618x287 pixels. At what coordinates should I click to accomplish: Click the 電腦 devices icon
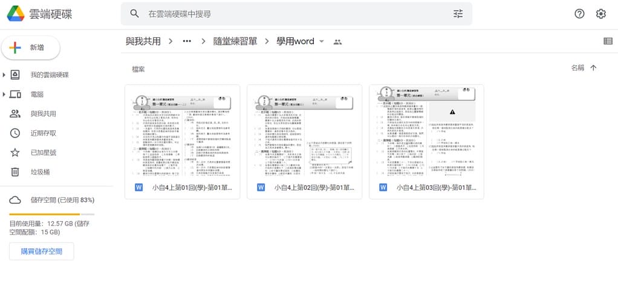(x=15, y=94)
